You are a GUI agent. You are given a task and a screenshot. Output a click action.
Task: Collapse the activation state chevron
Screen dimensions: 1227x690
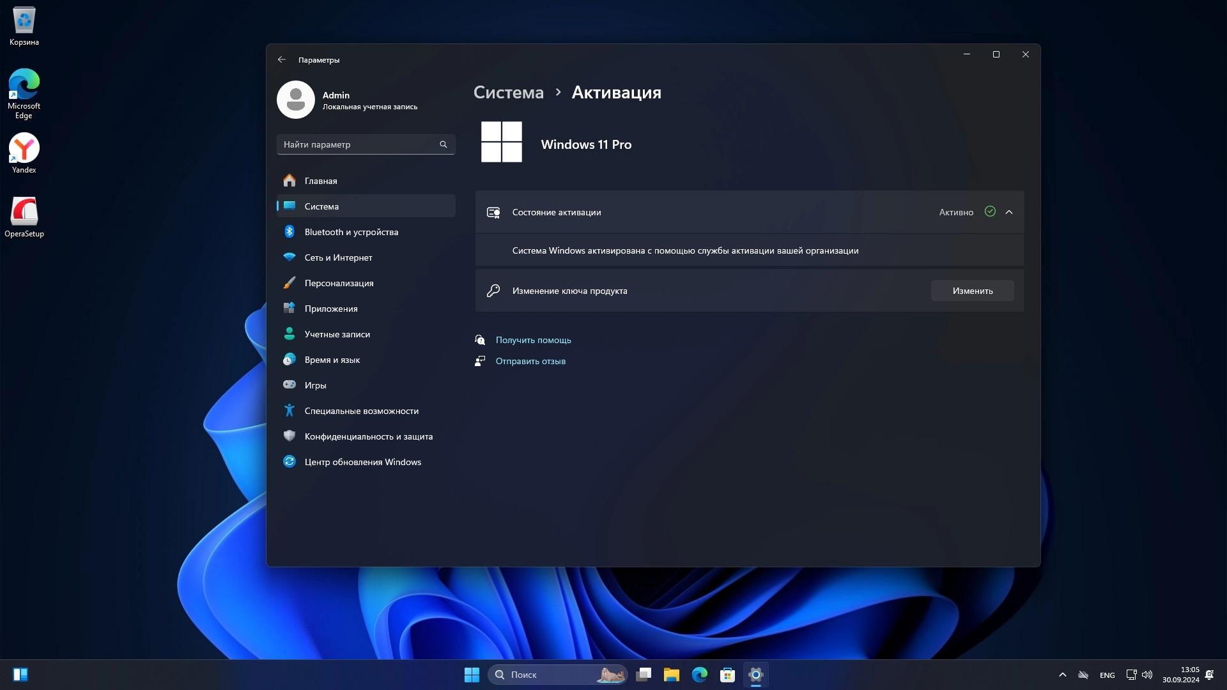(x=1009, y=212)
